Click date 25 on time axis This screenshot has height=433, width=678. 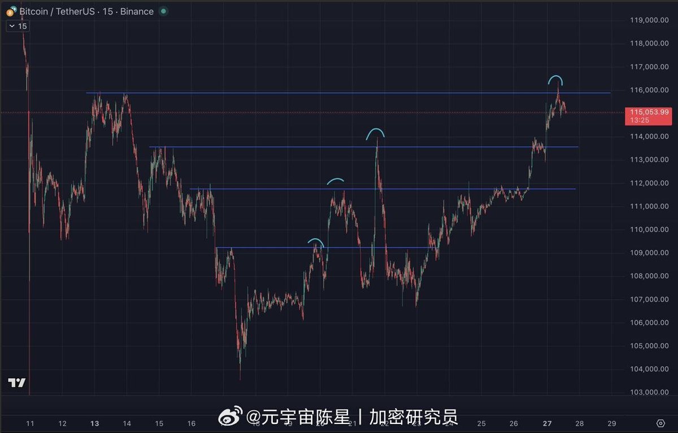pyautogui.click(x=481, y=423)
